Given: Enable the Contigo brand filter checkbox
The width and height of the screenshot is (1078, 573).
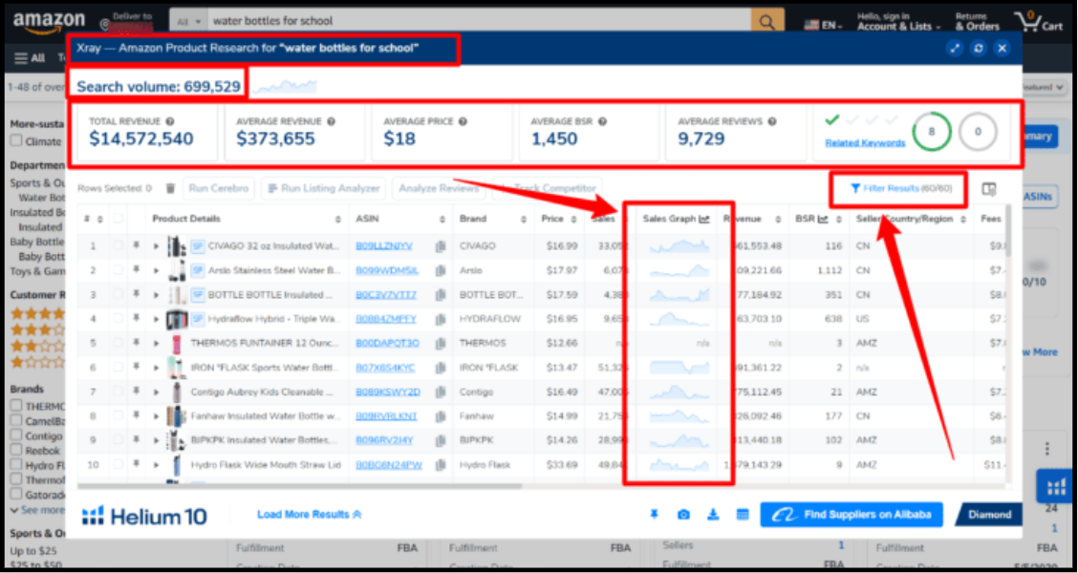Looking at the screenshot, I should [16, 435].
